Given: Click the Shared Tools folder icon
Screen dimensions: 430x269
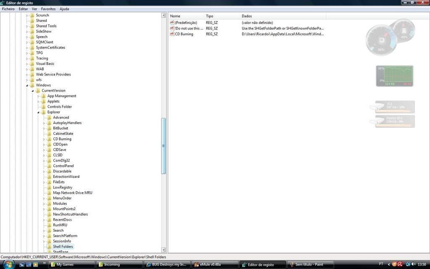Looking at the screenshot, I should pos(32,26).
